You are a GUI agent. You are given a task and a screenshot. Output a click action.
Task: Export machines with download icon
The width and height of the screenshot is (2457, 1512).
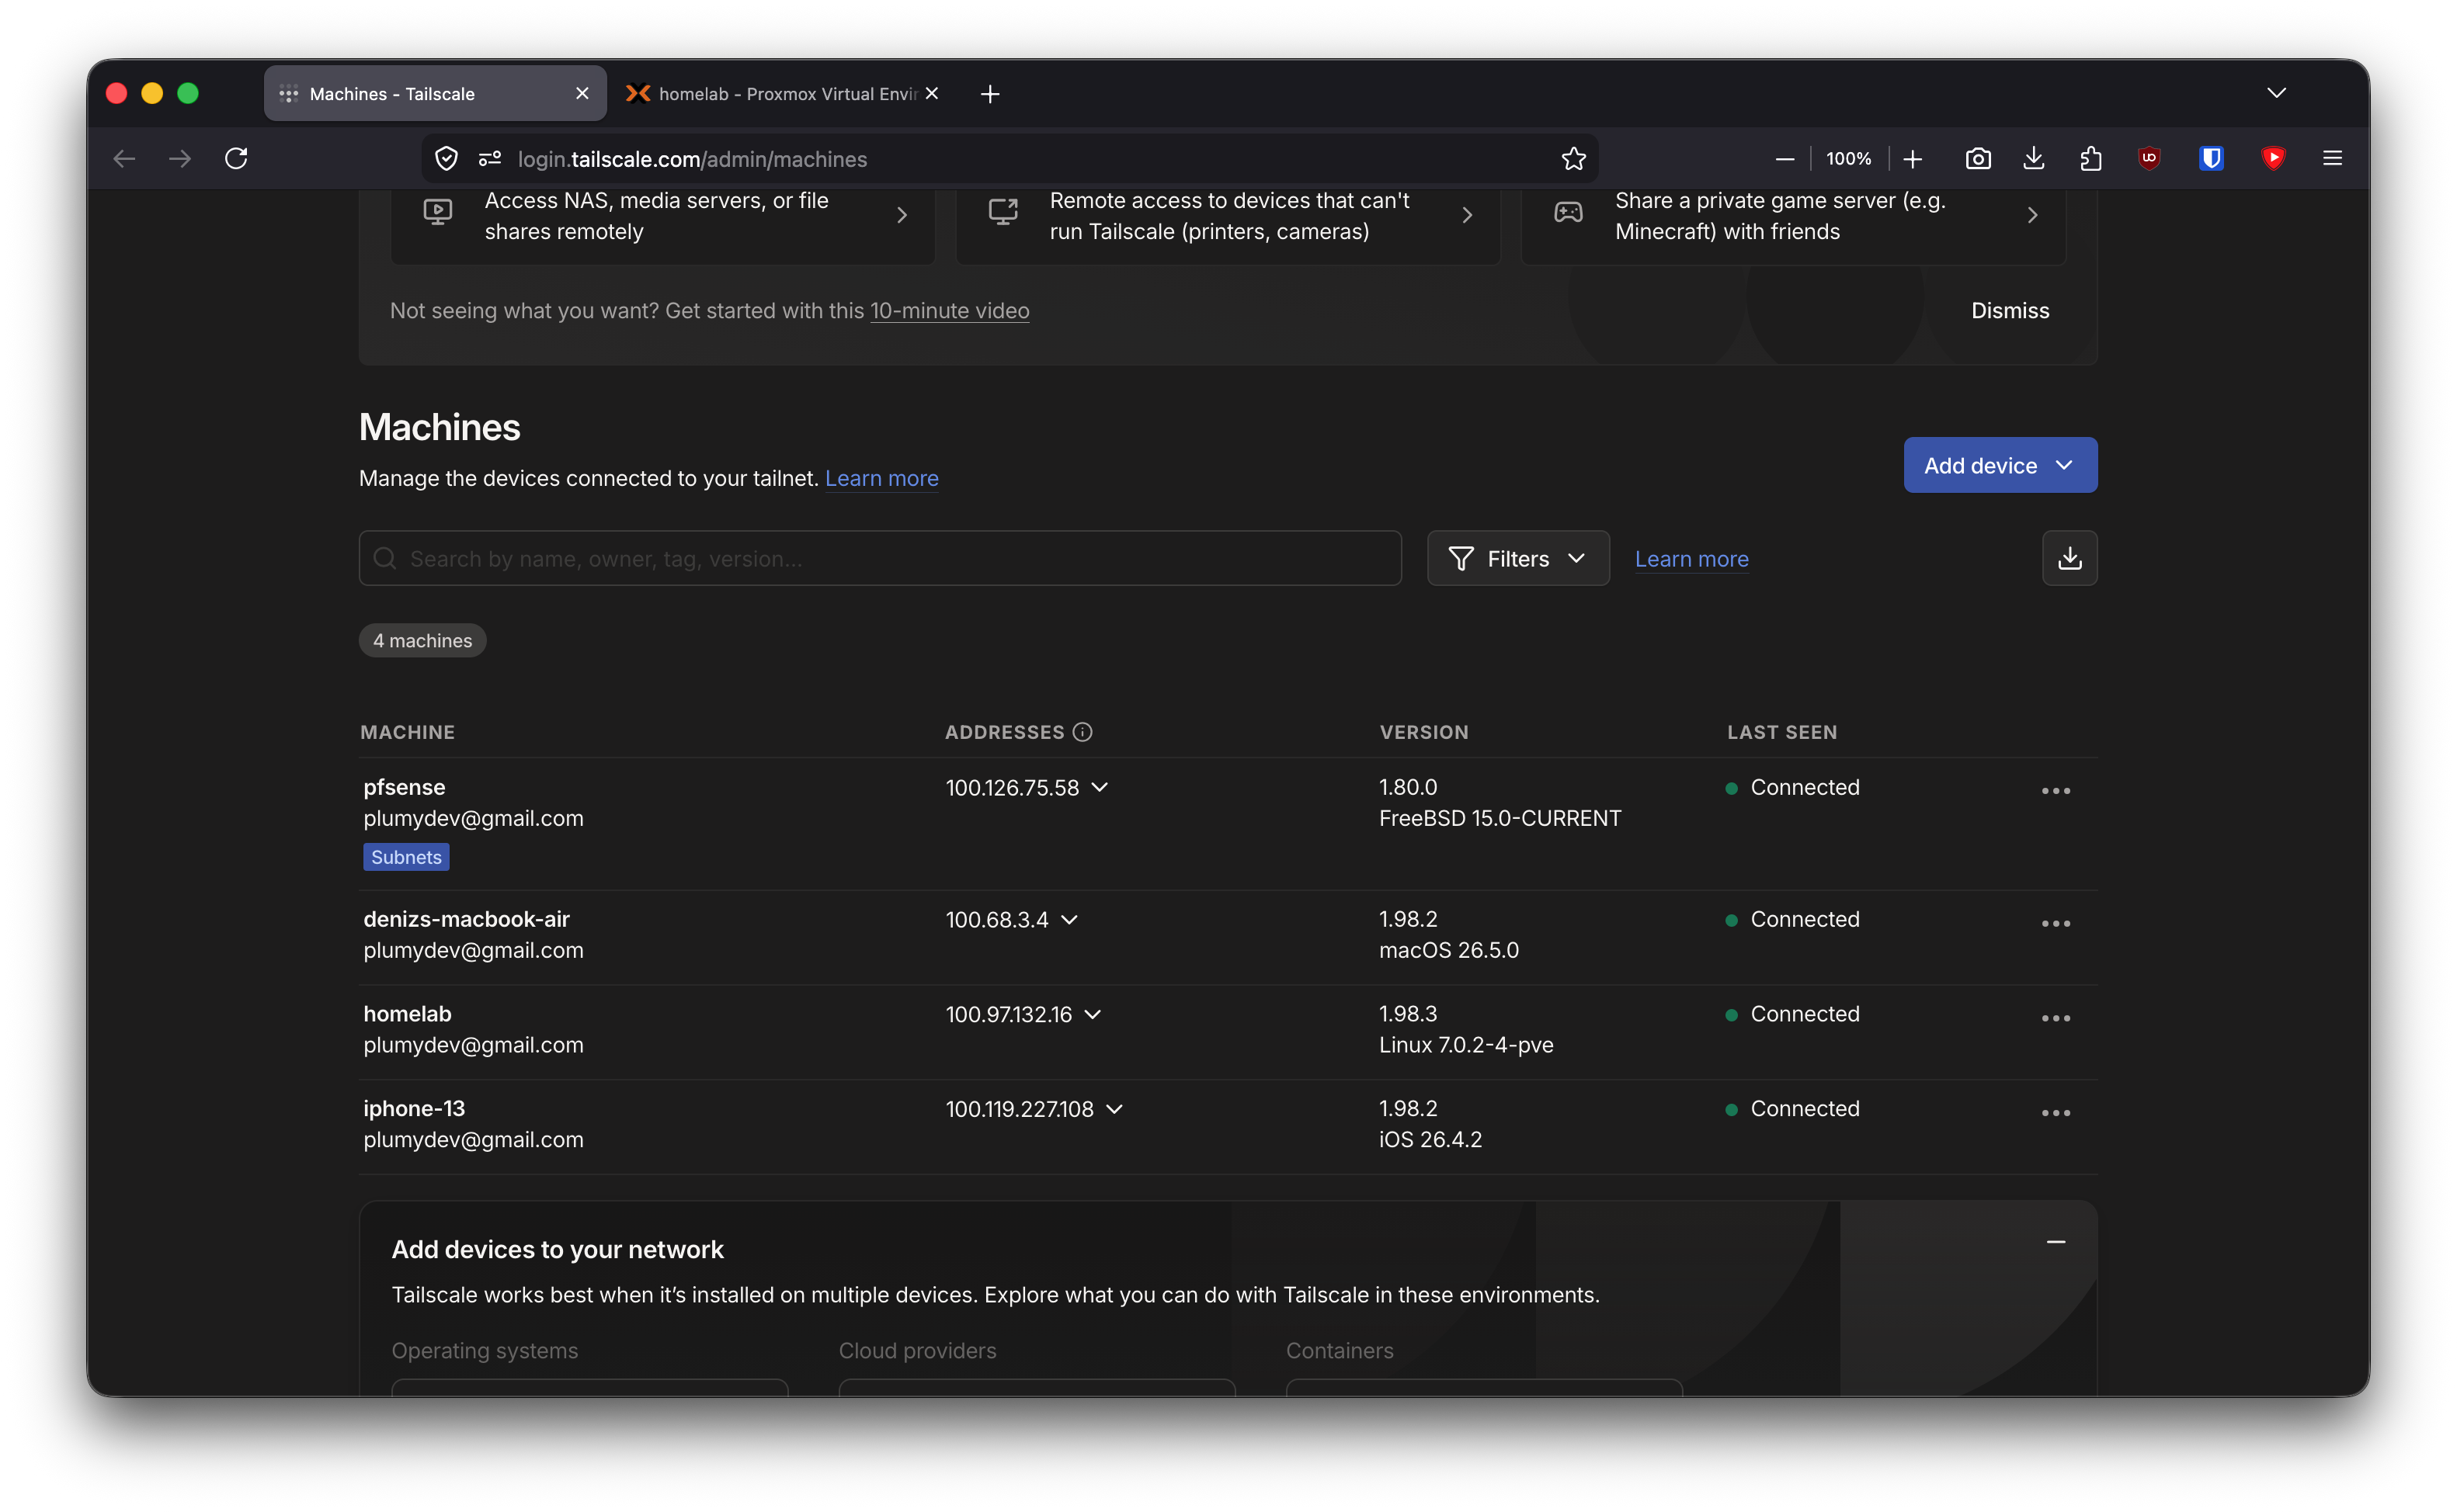point(2069,558)
